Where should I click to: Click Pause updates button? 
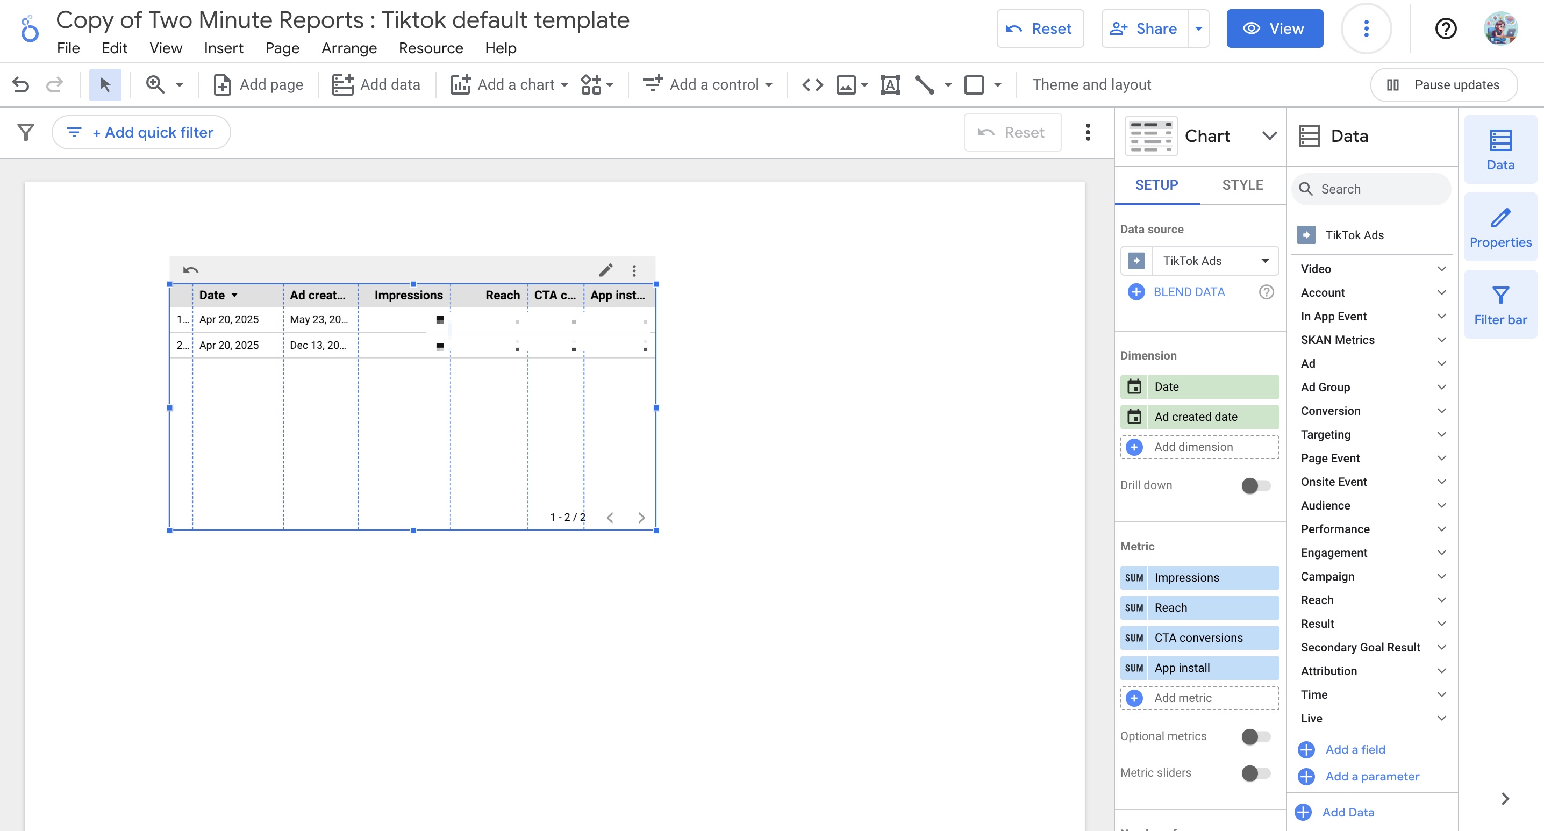tap(1443, 85)
